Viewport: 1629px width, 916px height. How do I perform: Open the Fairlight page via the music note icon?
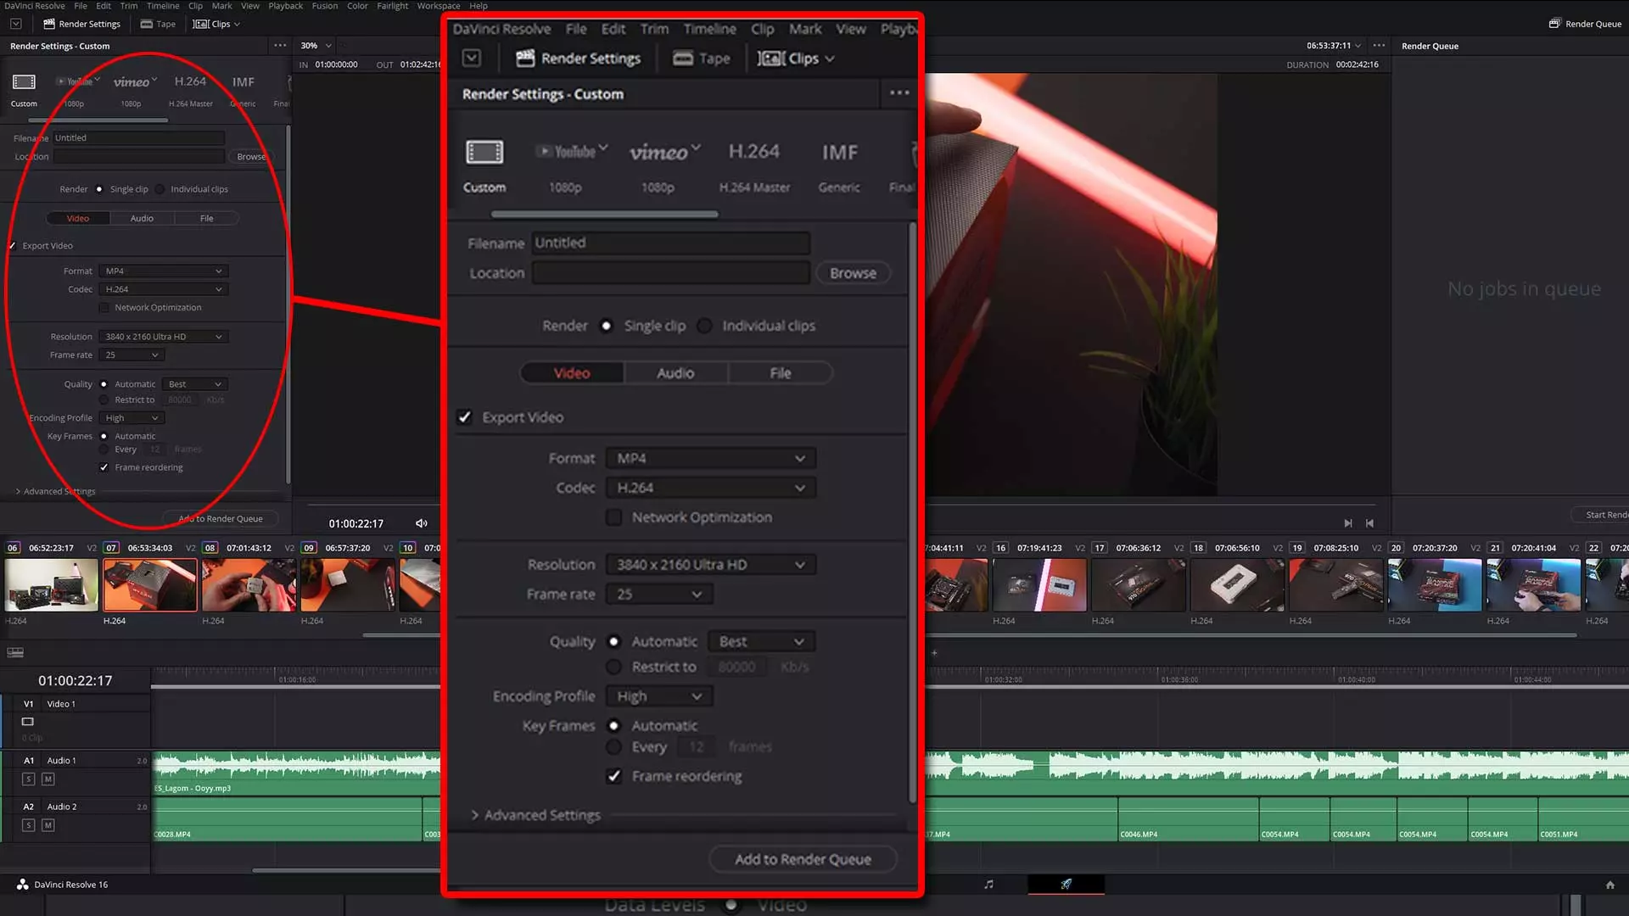[988, 884]
